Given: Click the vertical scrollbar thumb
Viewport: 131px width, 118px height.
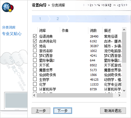Looking at the screenshot, I should coord(124,47).
